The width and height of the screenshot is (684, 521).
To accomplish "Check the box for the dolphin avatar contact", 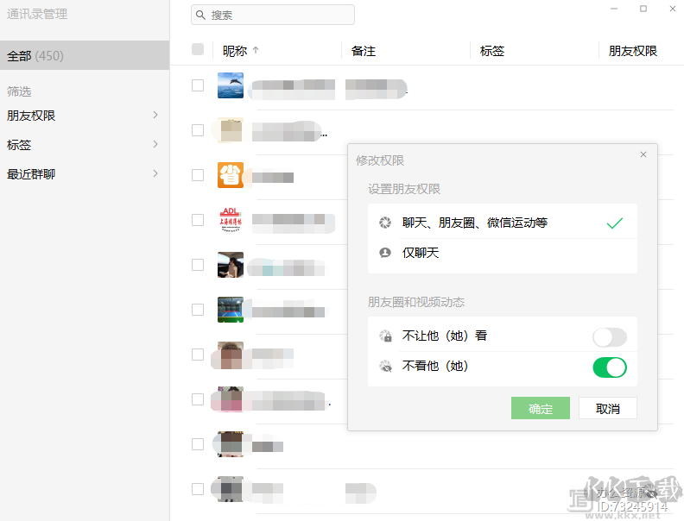I will click(198, 85).
